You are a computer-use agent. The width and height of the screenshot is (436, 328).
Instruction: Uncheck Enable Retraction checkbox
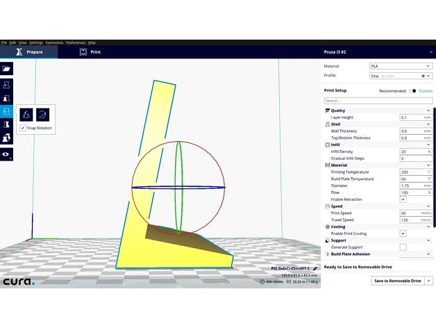403,199
